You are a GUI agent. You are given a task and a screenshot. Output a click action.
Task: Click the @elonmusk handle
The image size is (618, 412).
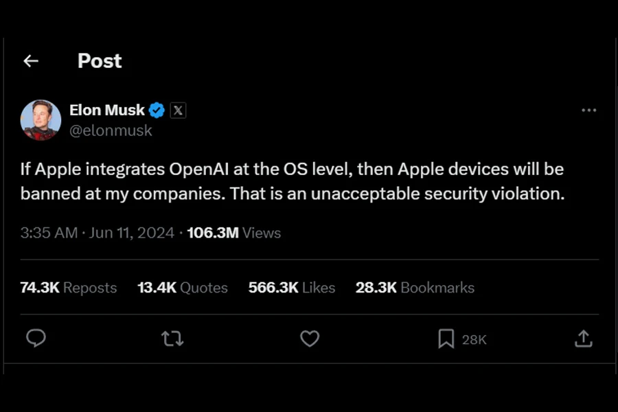point(111,130)
